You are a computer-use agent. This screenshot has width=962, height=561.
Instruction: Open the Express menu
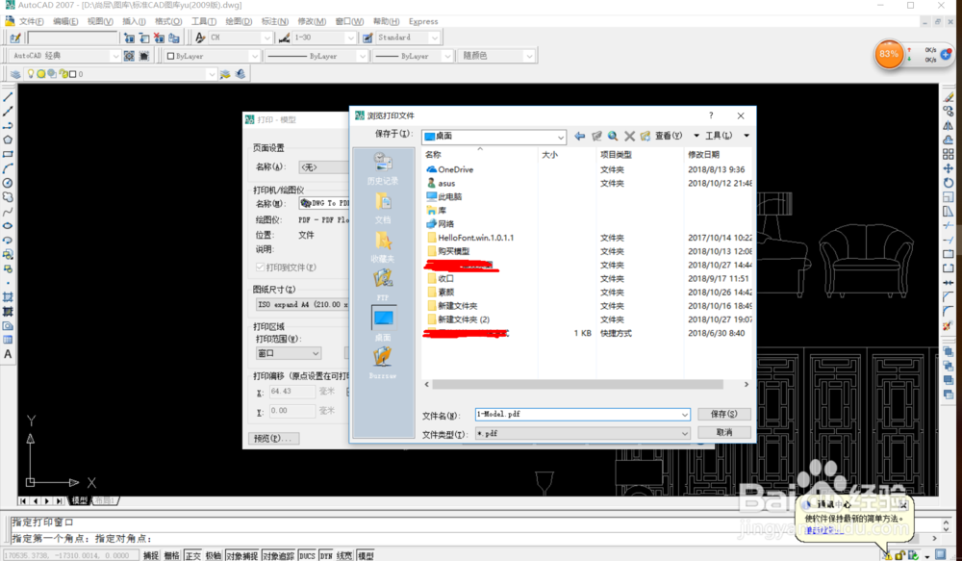(423, 21)
